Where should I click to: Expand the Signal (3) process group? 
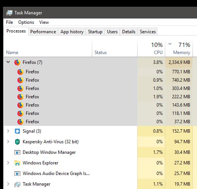(x=8, y=131)
